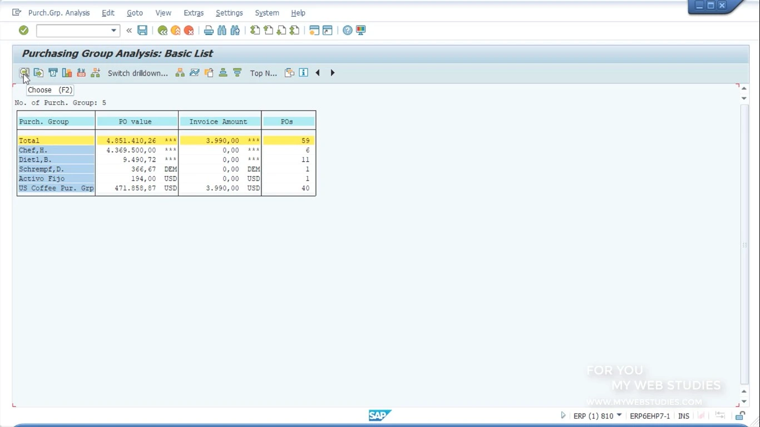Click the left black arrow for previous columns
This screenshot has height=427, width=760.
(318, 73)
